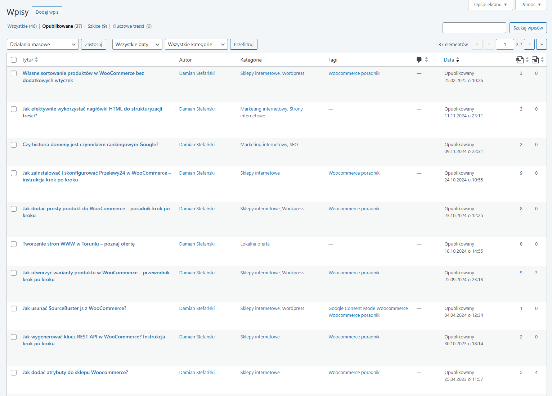Screen dimensions: 552x396
Task: Check the Przelewy24 WooCommerce post checkbox
Action: pyautogui.click(x=14, y=173)
